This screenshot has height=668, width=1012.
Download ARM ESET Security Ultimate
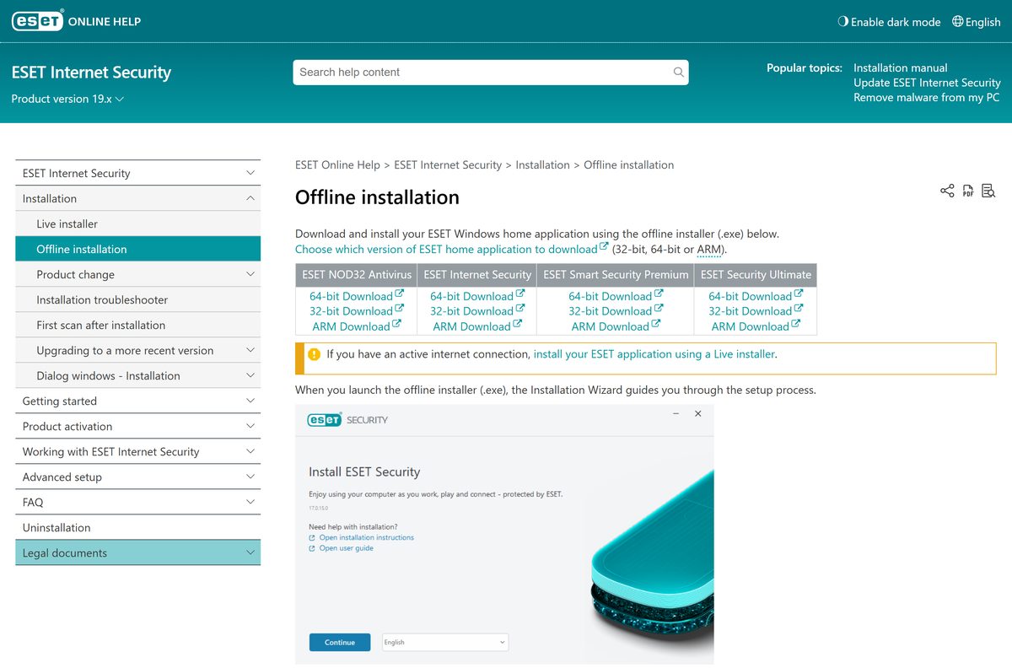point(756,326)
